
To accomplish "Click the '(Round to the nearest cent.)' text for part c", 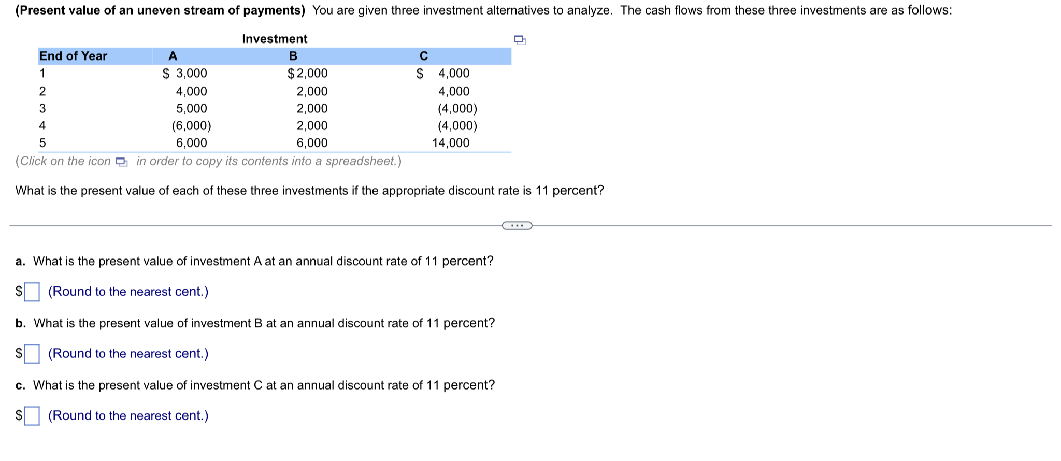I will click(x=127, y=415).
